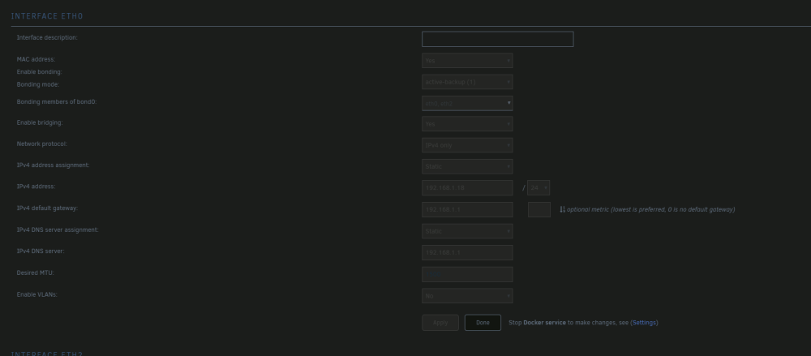Click the sort icon beside optional metric
This screenshot has height=356, width=811.
pyautogui.click(x=562, y=209)
